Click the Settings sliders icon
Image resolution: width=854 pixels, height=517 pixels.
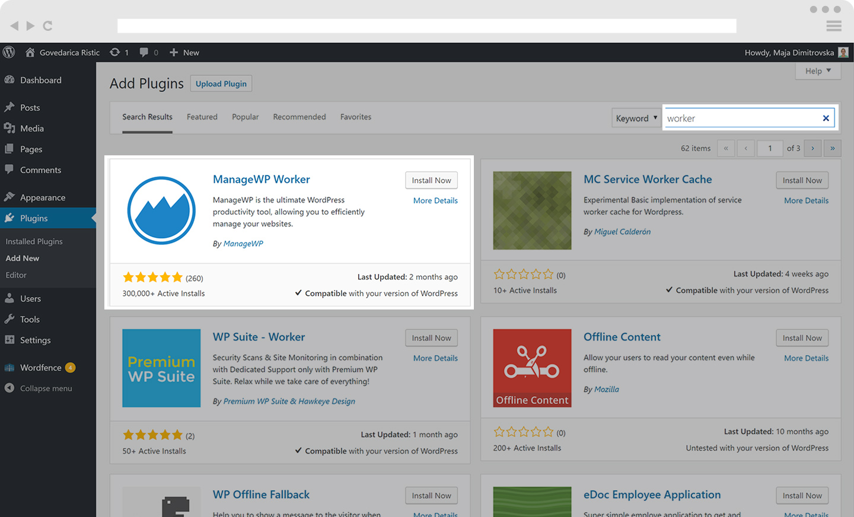tap(9, 340)
